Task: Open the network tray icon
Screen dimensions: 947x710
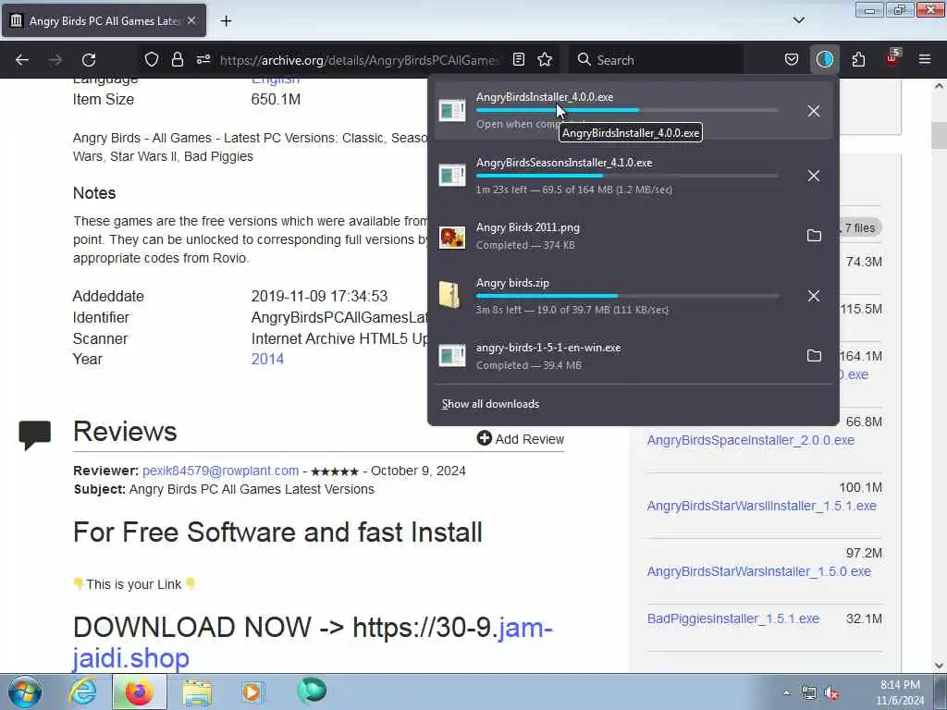Action: 808,693
